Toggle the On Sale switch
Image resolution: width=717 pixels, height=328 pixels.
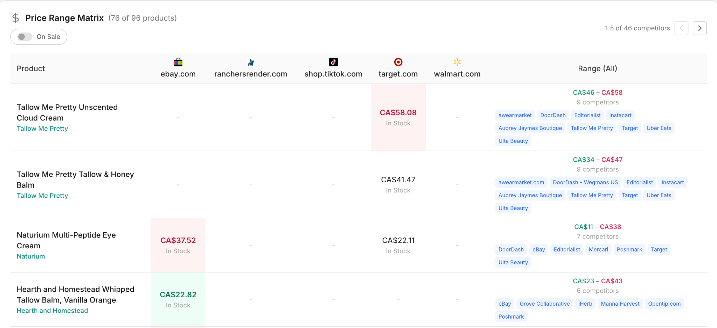pyautogui.click(x=25, y=37)
